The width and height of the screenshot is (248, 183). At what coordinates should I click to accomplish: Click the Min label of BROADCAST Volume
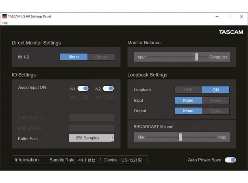coord(141,137)
